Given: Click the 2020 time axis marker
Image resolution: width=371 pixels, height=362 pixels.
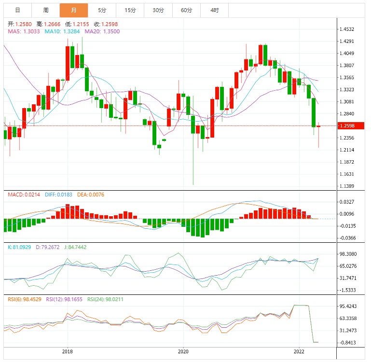Looking at the screenshot, I should click(183, 351).
